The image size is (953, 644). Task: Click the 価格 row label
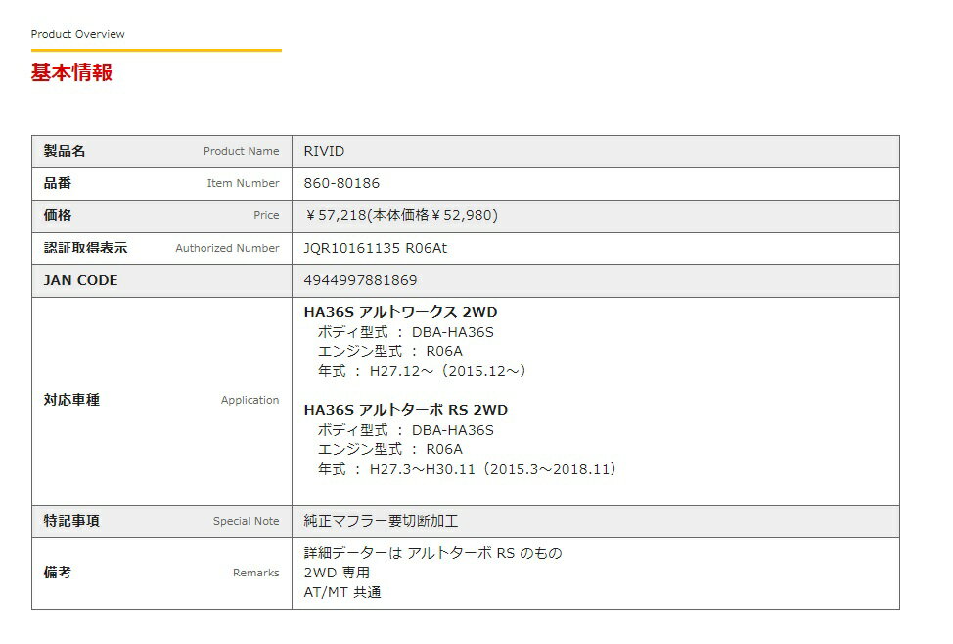coord(58,215)
